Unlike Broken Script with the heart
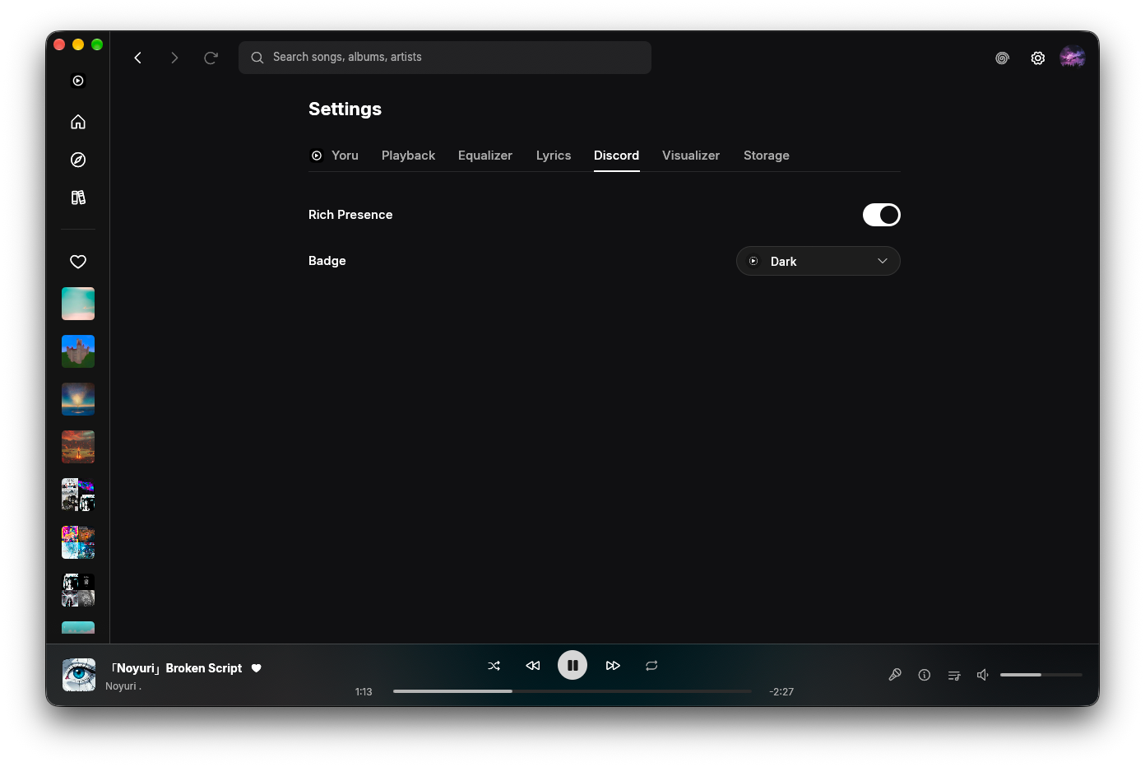Image resolution: width=1145 pixels, height=767 pixels. 257,668
